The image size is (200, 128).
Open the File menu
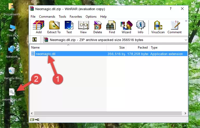coord(33,17)
